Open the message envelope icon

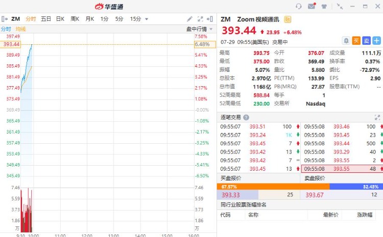pyautogui.click(x=312, y=6)
